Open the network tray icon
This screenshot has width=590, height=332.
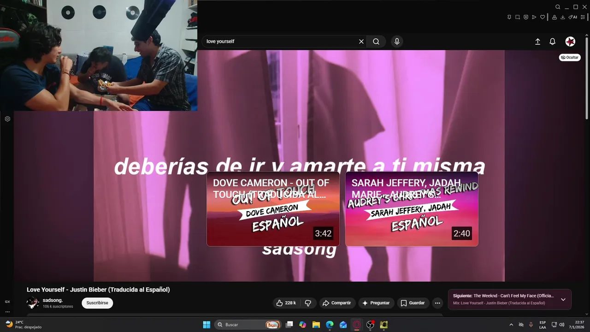(x=554, y=325)
